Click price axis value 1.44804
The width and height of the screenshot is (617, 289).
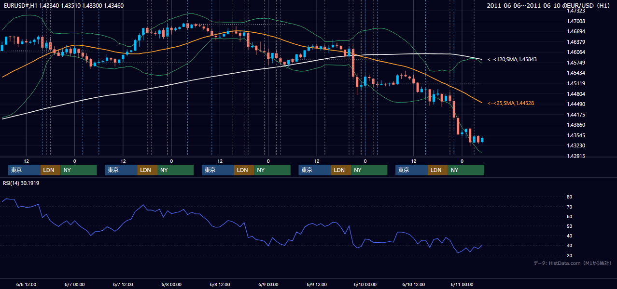(576, 94)
